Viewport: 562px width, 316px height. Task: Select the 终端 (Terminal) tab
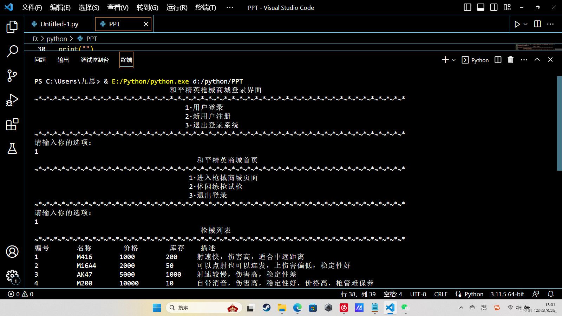[126, 60]
